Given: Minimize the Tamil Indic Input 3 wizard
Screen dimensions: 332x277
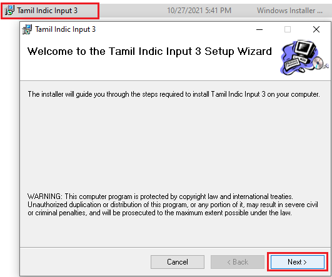Looking at the screenshot, I should 259,29.
